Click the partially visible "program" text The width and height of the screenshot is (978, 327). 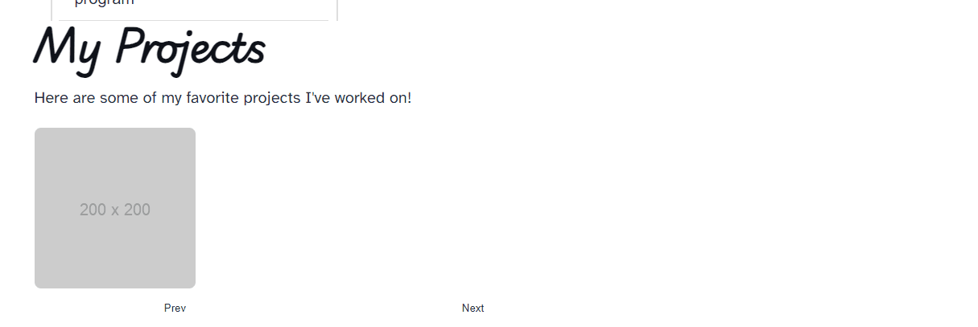pyautogui.click(x=104, y=3)
